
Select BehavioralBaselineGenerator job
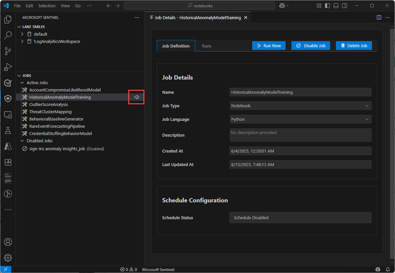[56, 119]
